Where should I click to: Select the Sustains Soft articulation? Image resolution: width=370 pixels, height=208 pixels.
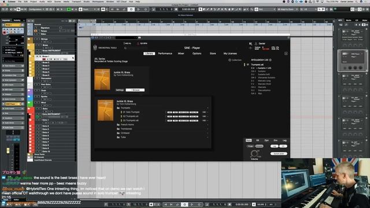pos(264,75)
